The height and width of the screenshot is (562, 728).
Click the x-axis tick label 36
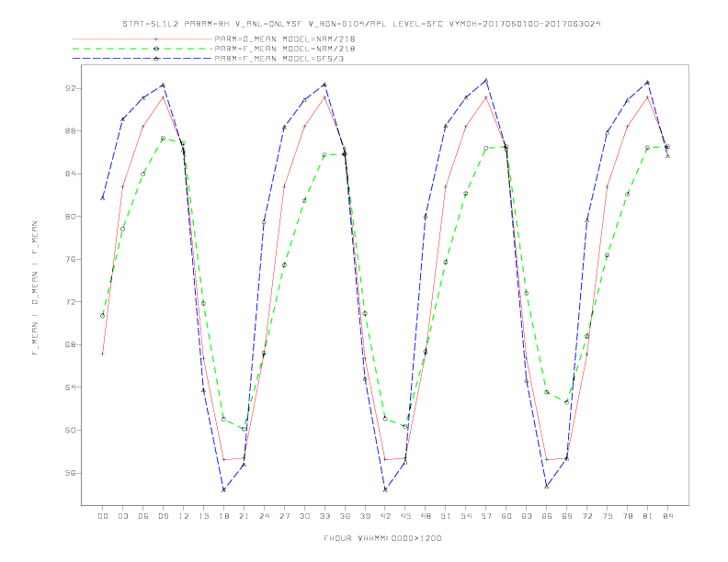point(345,516)
